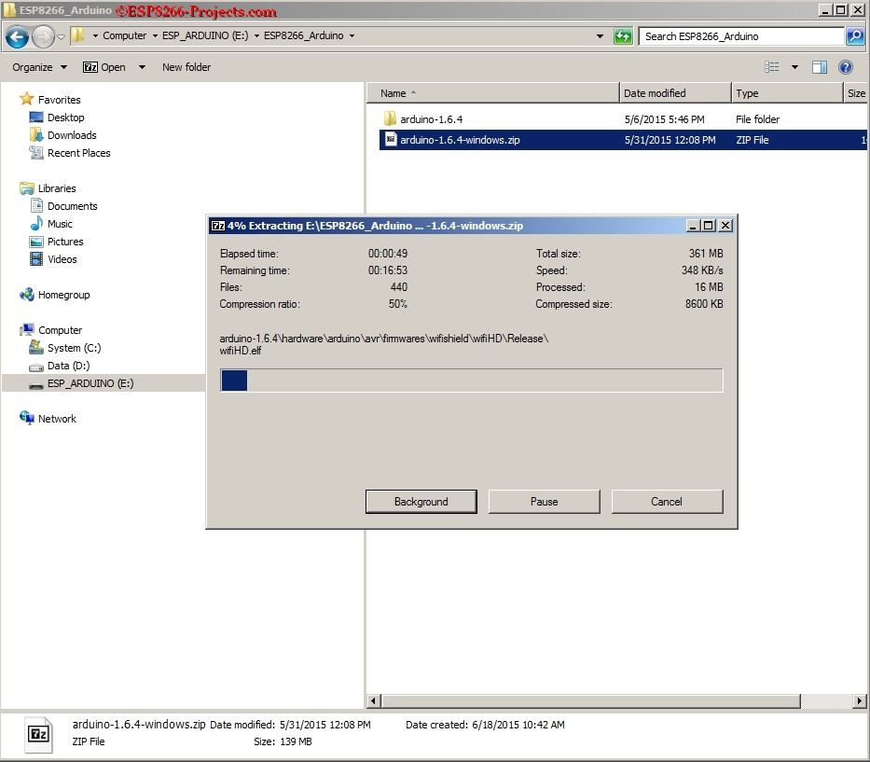Open the dropdown next to Open
This screenshot has width=870, height=762.
[142, 67]
